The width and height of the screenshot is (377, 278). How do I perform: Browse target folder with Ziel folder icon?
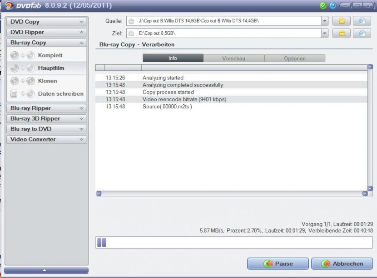pyautogui.click(x=342, y=33)
